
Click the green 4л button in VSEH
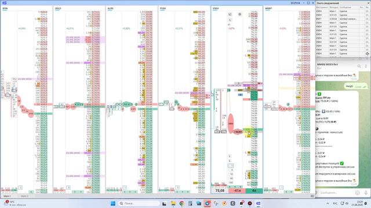[x=254, y=191]
